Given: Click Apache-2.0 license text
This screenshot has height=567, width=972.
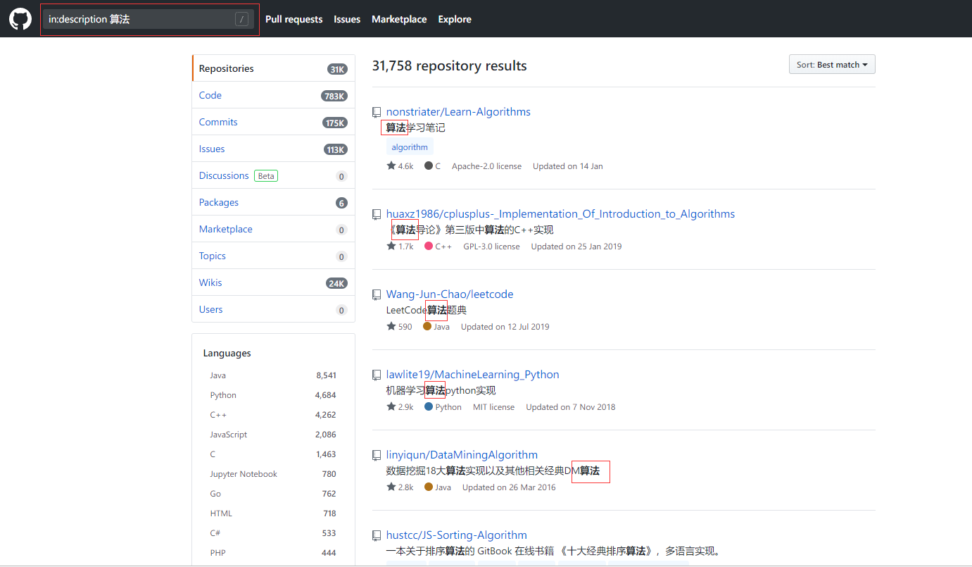Looking at the screenshot, I should pyautogui.click(x=486, y=166).
